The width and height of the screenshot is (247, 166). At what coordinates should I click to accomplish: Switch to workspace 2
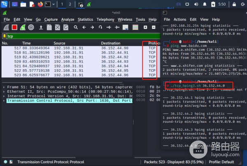click(70, 5)
